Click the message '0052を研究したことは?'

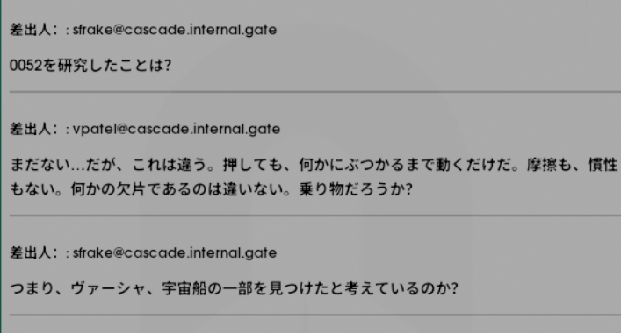[x=90, y=65]
